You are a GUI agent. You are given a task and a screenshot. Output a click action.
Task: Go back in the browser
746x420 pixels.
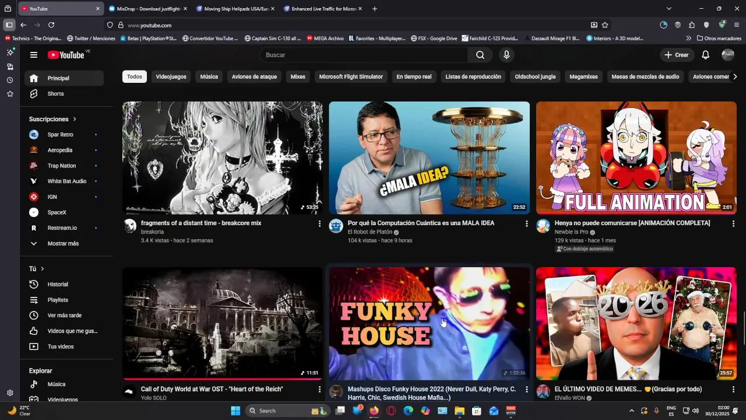(x=23, y=25)
